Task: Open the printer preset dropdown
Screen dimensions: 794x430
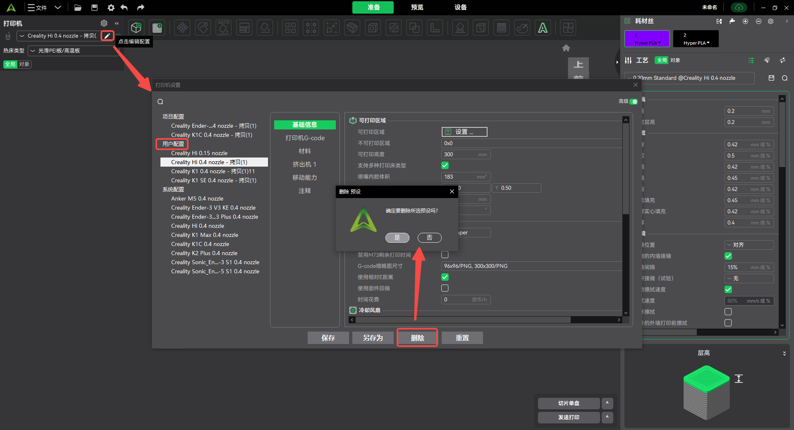Action: click(58, 36)
